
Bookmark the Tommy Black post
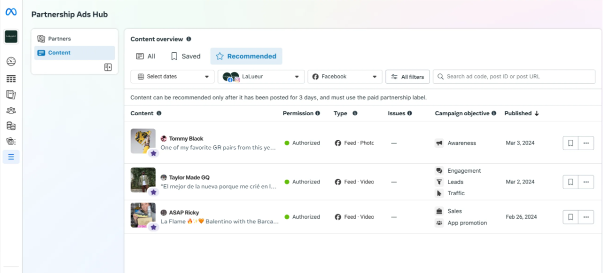(x=570, y=143)
